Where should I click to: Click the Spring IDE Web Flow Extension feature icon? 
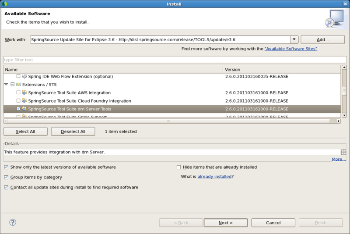24,76
